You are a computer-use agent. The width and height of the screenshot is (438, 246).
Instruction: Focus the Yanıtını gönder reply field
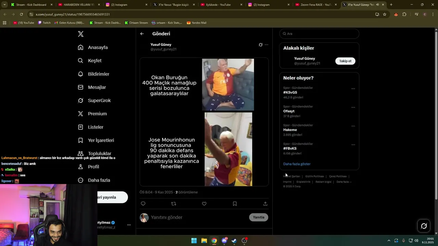click(198, 217)
